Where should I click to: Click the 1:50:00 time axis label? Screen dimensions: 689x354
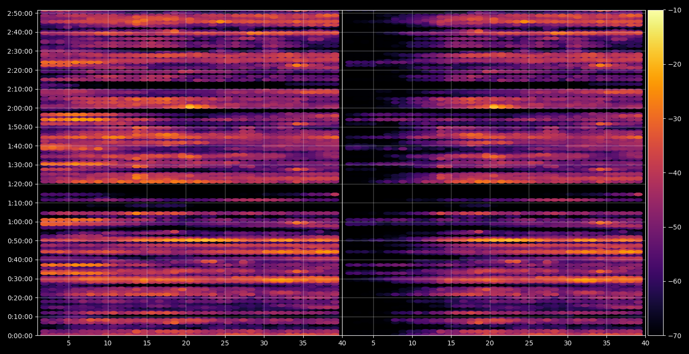(20, 127)
